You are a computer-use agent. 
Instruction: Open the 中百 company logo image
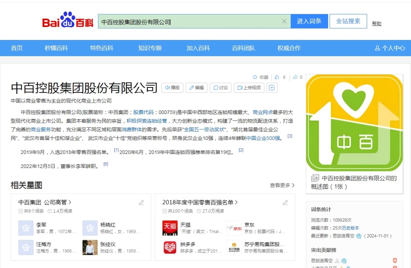tap(354, 123)
